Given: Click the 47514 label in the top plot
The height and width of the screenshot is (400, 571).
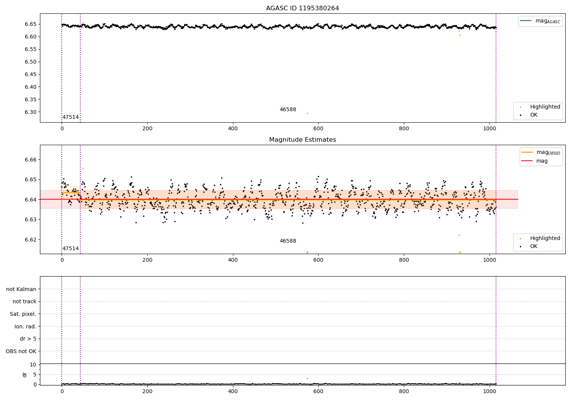Looking at the screenshot, I should coord(70,117).
